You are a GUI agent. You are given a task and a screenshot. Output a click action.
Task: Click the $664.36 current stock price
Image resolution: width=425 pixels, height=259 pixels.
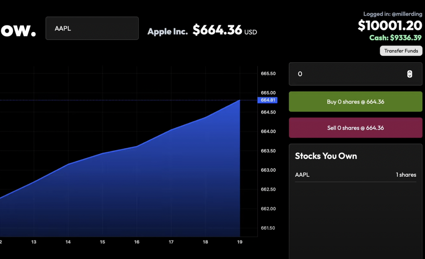(217, 30)
